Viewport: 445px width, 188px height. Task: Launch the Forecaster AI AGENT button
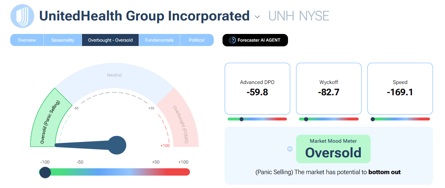click(x=255, y=40)
